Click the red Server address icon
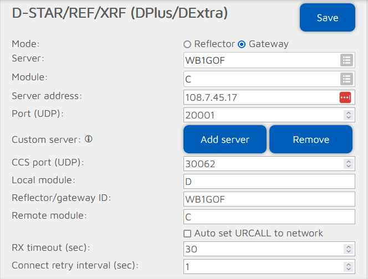Screen dimensions: 368x279 click(346, 97)
